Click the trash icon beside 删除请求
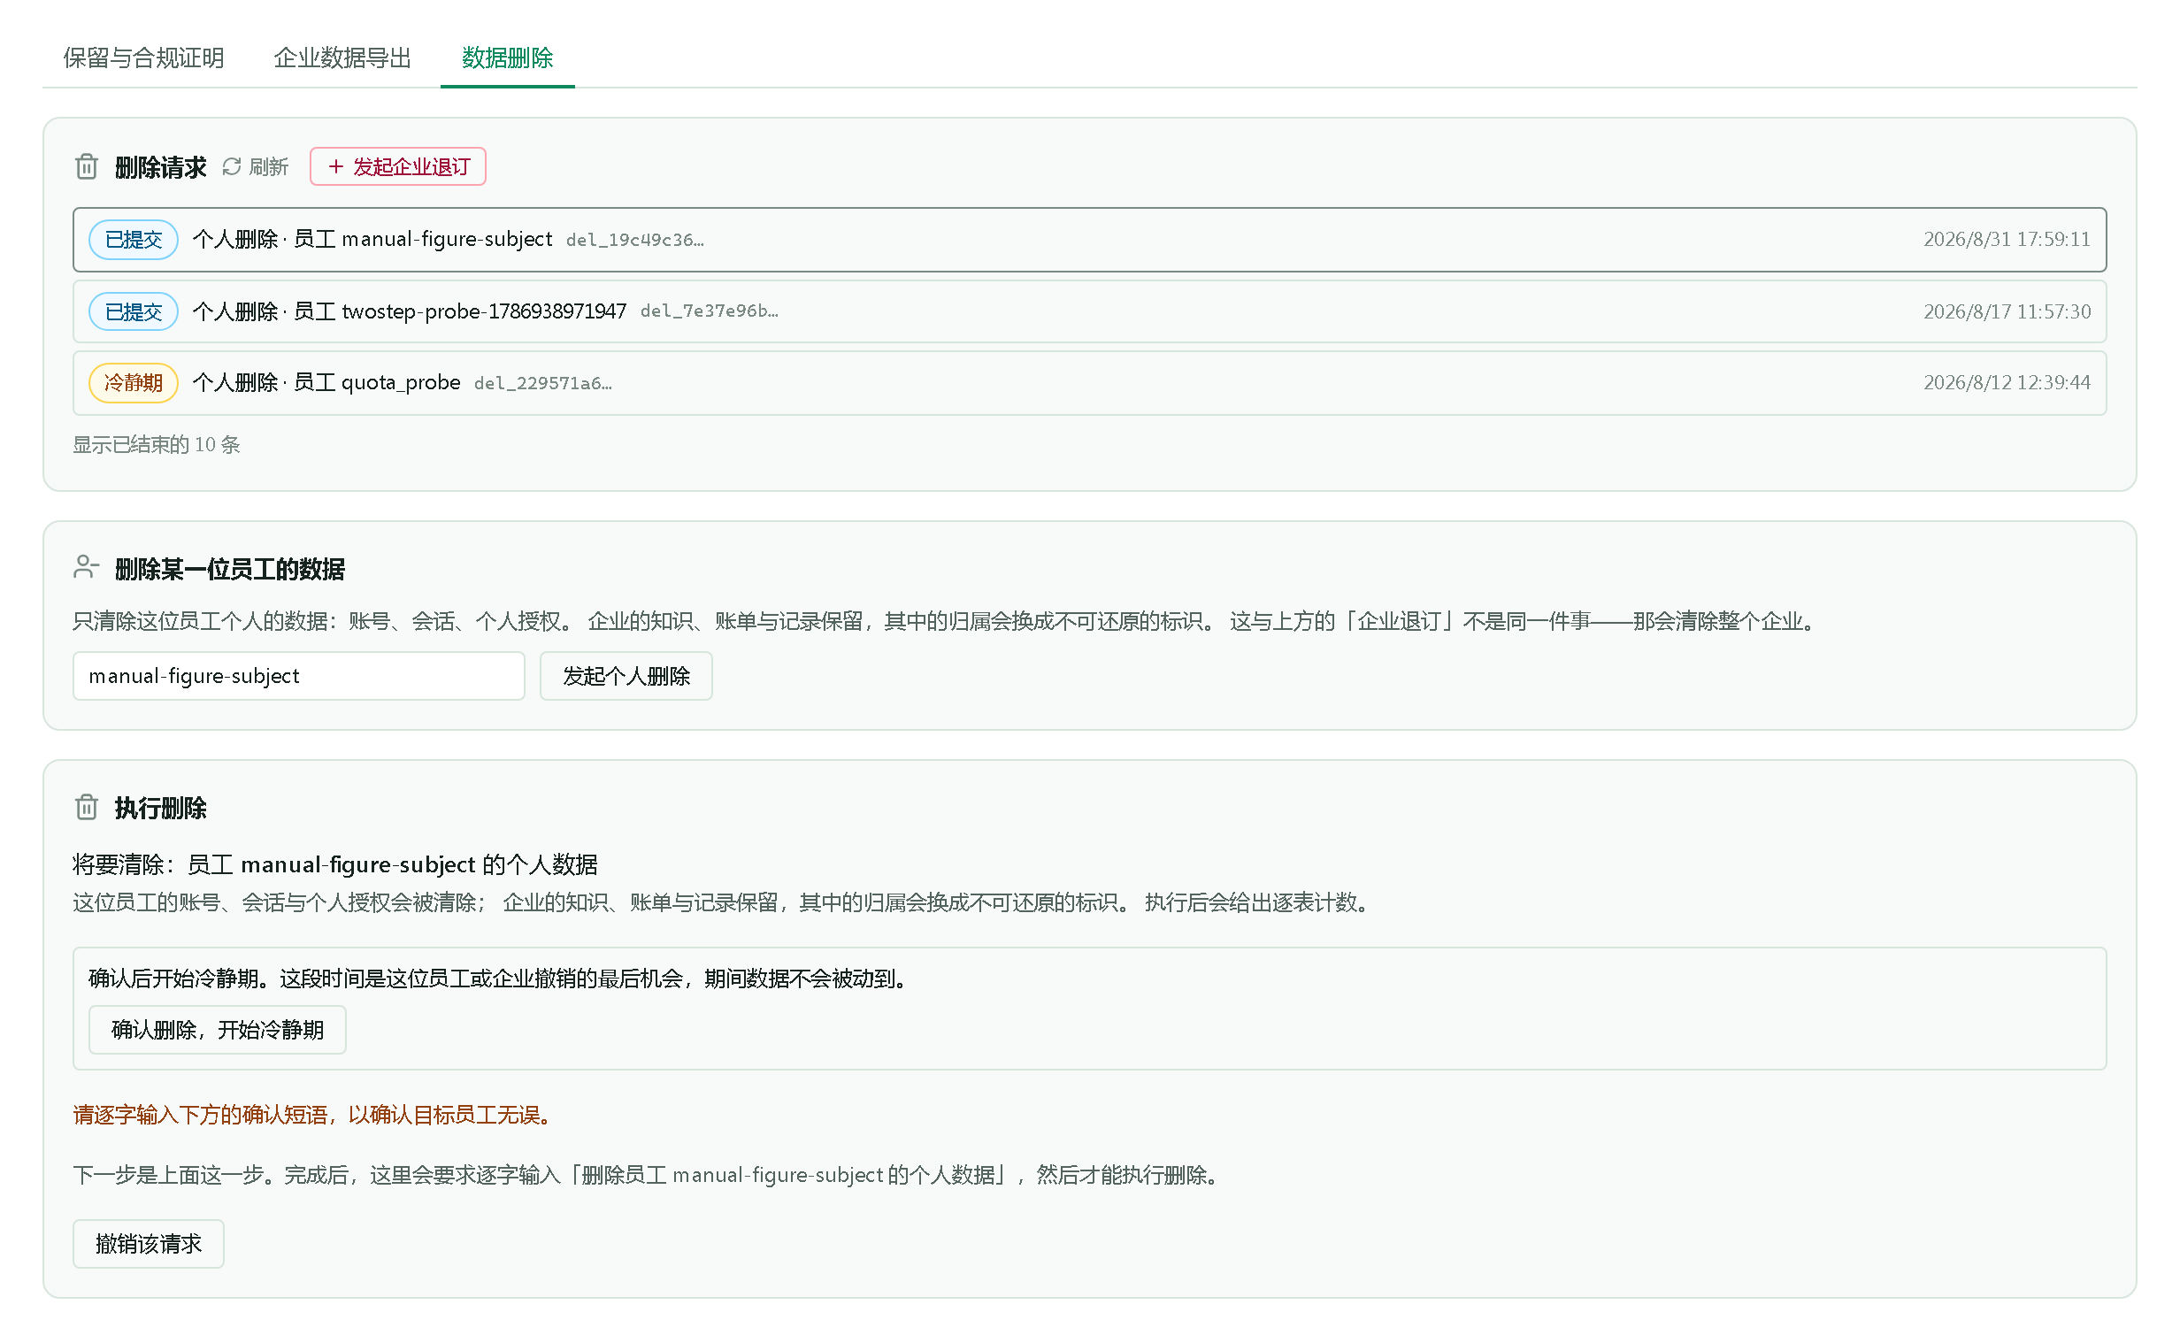 (87, 166)
